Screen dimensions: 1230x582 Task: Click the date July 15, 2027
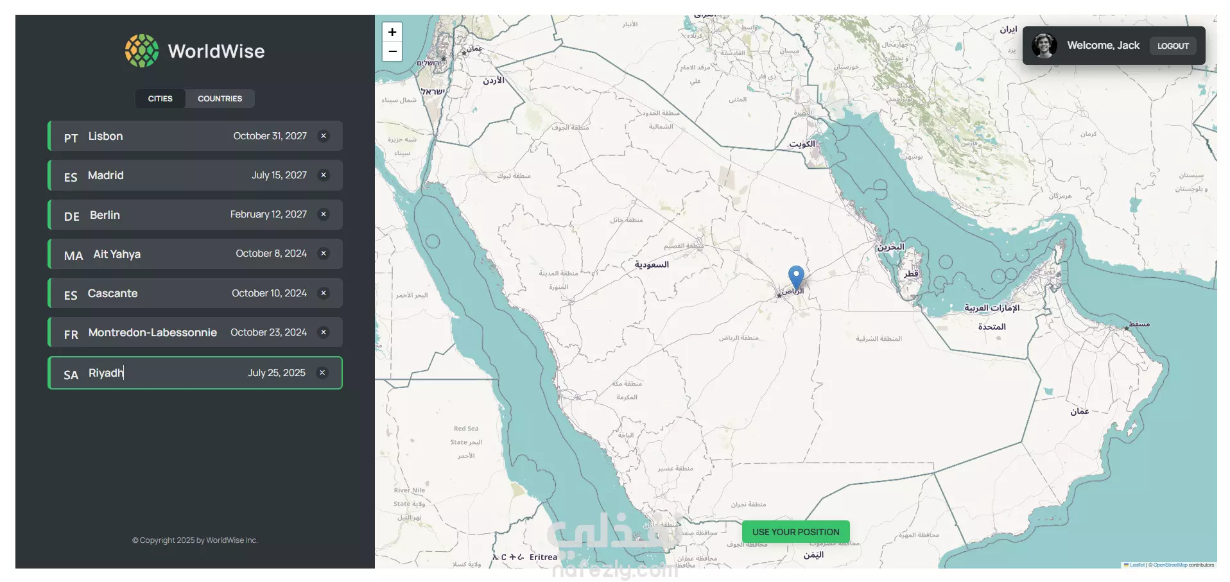(279, 175)
